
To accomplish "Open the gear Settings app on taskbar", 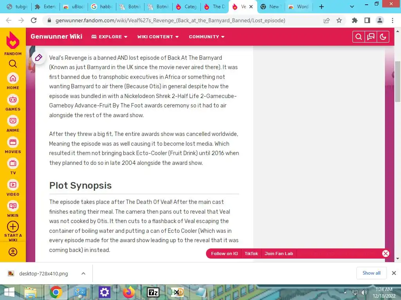I will pos(104,292).
